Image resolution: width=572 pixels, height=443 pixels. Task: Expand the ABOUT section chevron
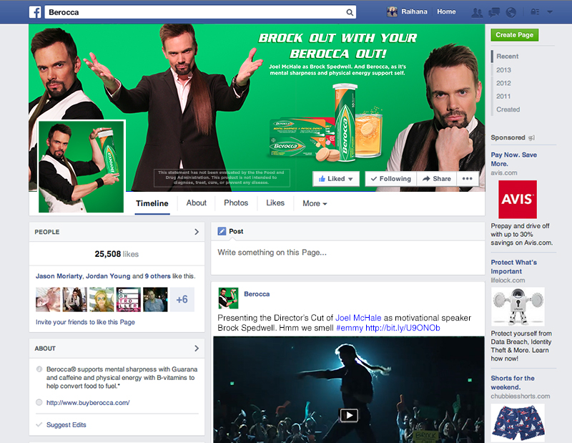pos(197,348)
